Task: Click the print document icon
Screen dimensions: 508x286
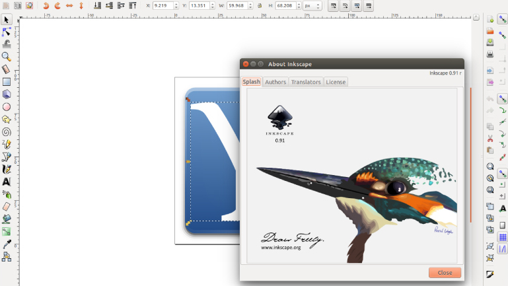Action: pyautogui.click(x=490, y=54)
